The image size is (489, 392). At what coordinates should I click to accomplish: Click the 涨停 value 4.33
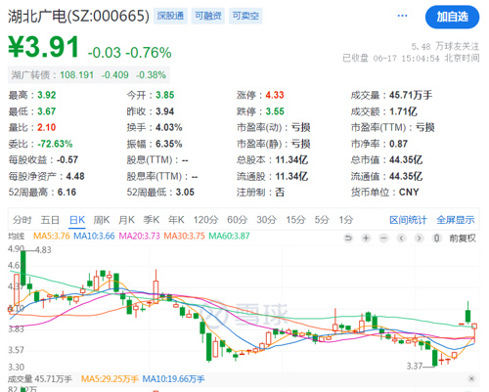(x=275, y=95)
